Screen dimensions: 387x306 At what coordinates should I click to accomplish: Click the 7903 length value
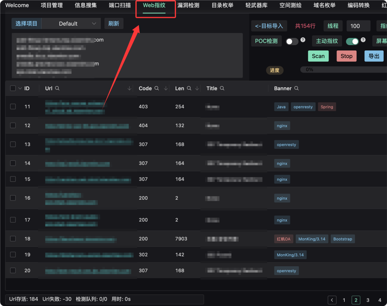point(181,239)
